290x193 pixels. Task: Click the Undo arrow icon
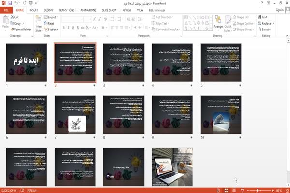16,3
